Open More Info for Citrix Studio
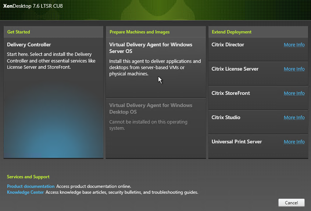 (x=294, y=118)
